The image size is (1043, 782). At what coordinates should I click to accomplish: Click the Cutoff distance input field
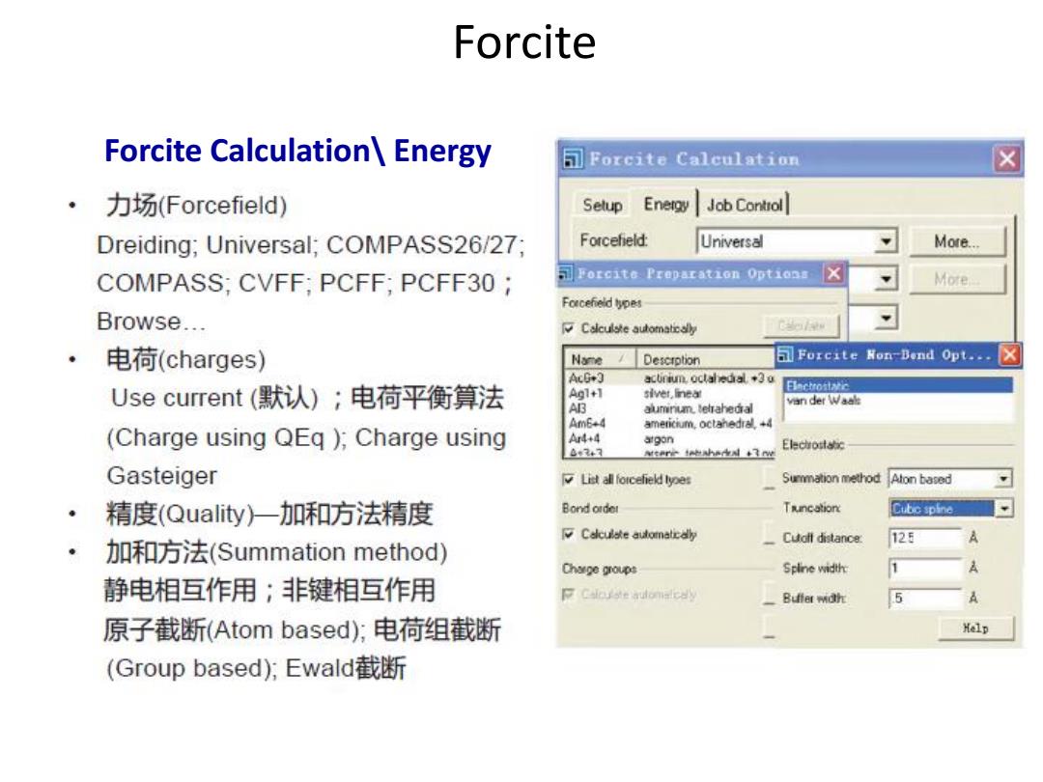click(x=925, y=538)
